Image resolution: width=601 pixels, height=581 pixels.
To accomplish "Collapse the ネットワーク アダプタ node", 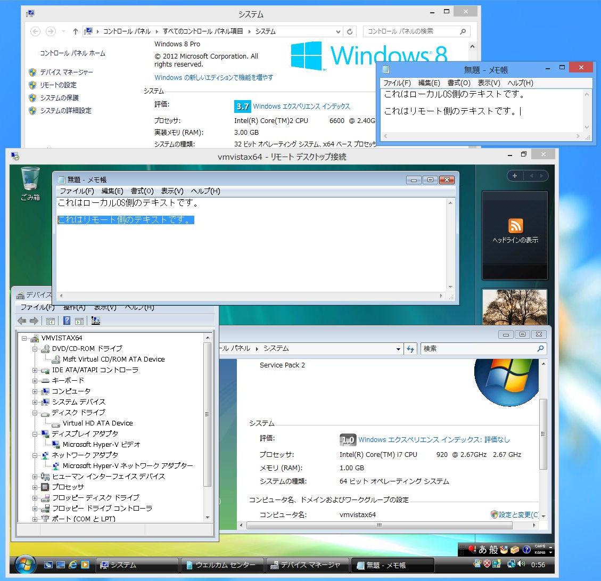I will (x=35, y=456).
